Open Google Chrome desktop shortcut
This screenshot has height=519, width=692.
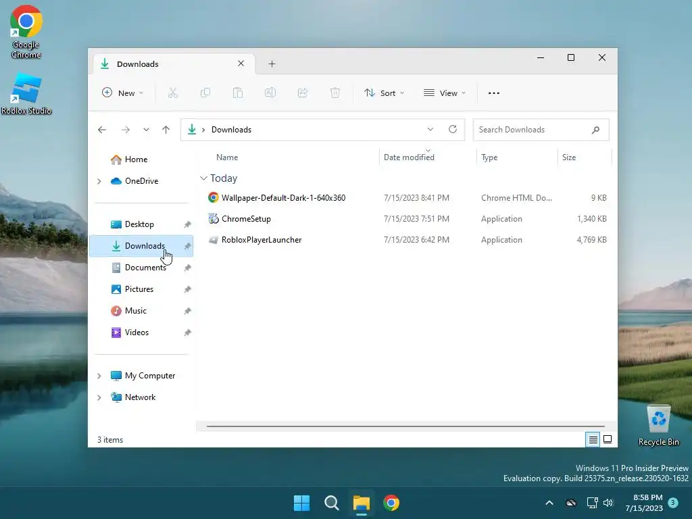click(x=26, y=32)
